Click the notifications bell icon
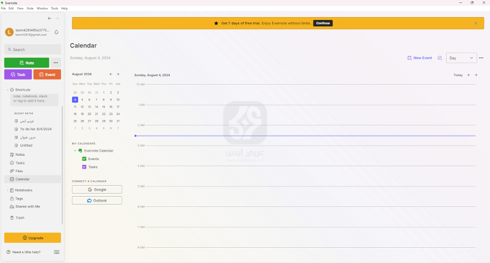The width and height of the screenshot is (490, 263). tap(56, 32)
